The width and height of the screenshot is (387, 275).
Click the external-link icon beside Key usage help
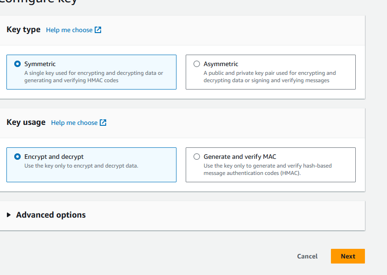click(x=103, y=123)
